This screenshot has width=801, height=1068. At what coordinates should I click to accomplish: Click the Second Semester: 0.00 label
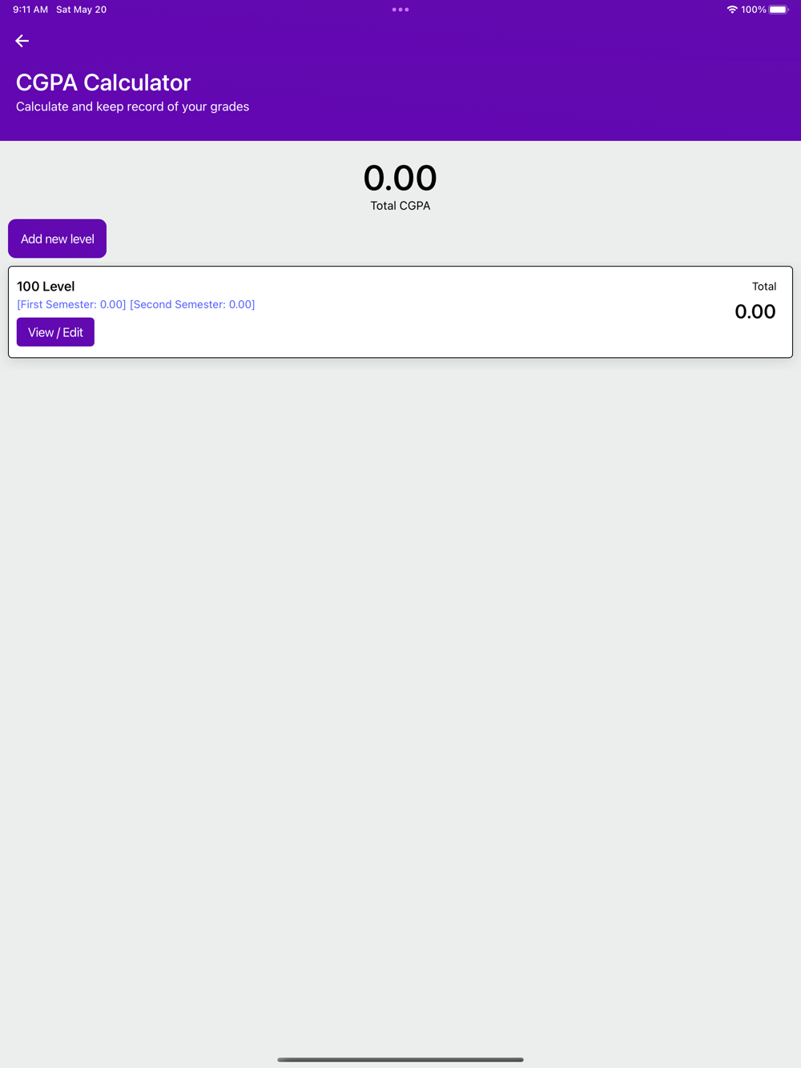tap(192, 304)
